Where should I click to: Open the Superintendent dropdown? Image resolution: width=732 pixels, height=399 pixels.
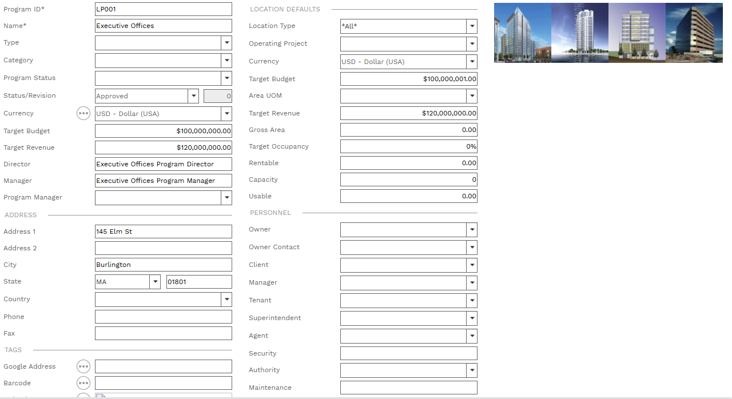pos(472,318)
